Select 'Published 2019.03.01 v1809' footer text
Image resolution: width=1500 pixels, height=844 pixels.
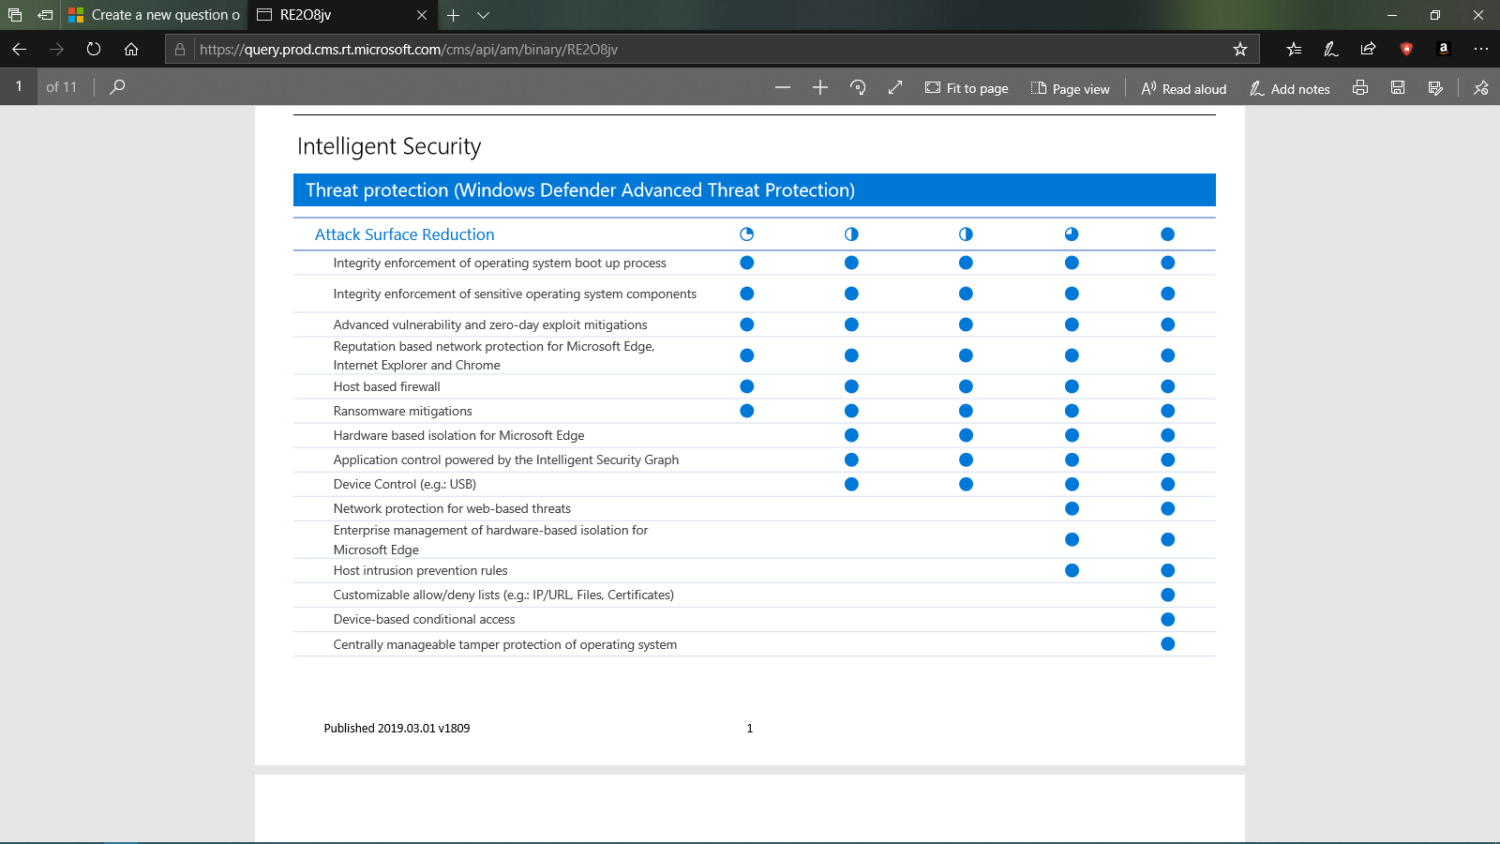(x=397, y=728)
